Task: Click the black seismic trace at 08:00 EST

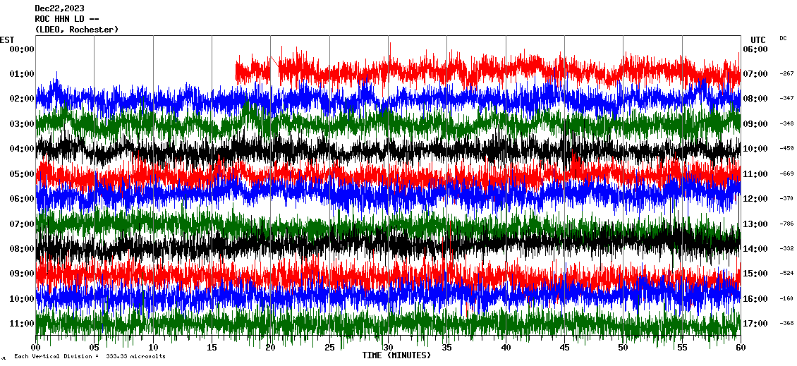Action: (x=388, y=244)
